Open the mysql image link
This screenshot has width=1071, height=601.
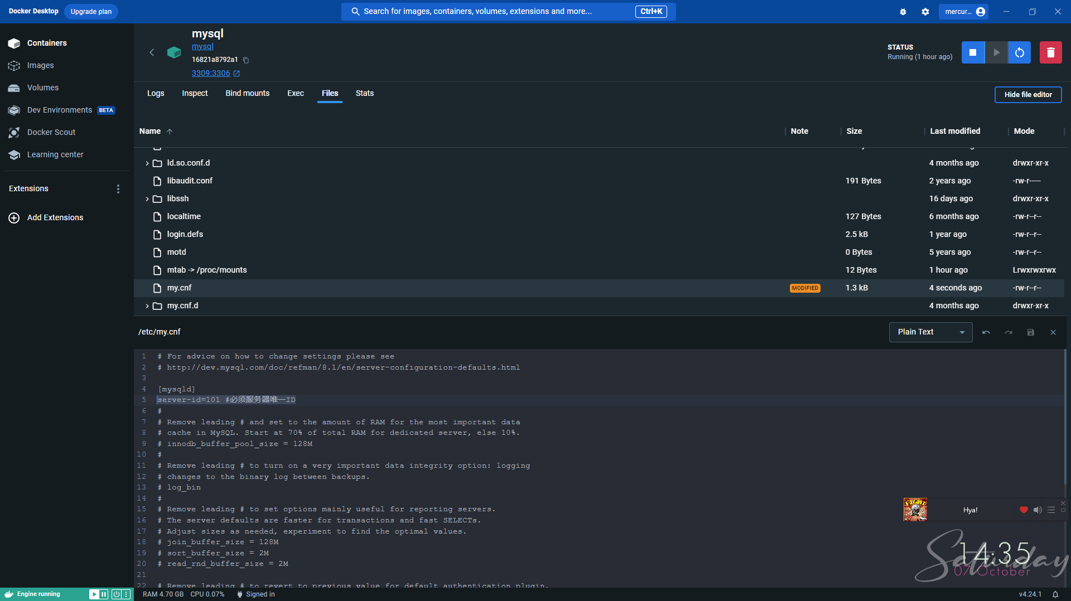click(202, 47)
